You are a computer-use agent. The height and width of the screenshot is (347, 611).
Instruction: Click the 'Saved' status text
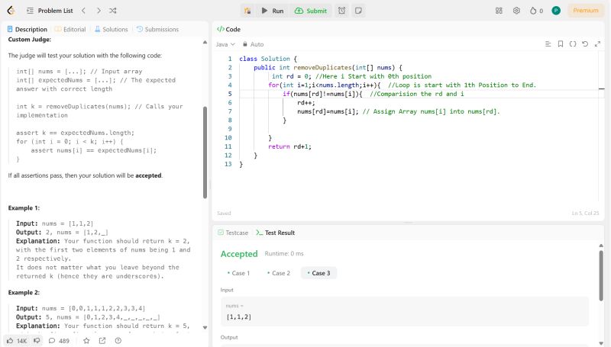point(224,214)
